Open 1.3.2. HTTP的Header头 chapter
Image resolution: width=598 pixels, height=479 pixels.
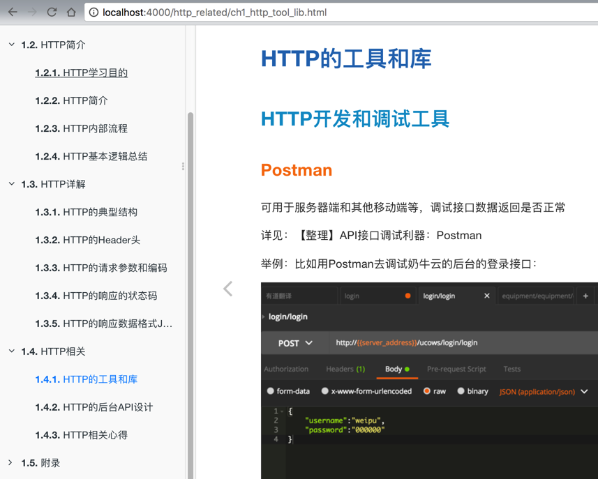click(x=88, y=240)
